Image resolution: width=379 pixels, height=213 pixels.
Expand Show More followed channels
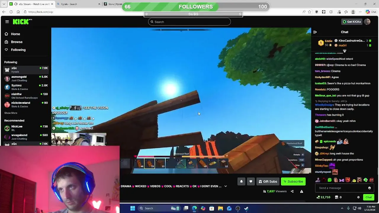point(11,113)
